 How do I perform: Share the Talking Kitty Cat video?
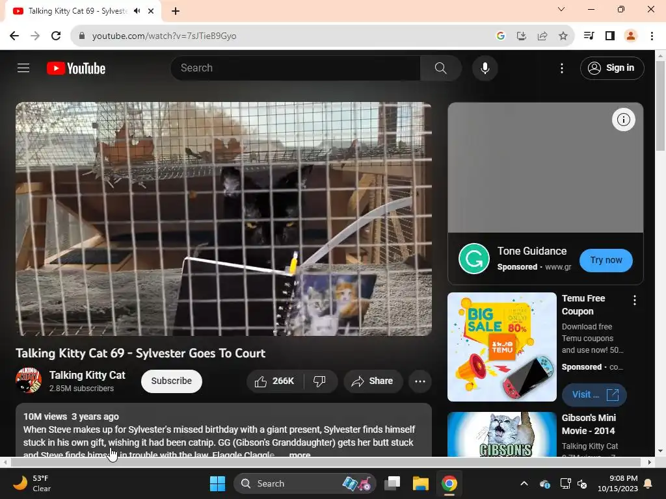(373, 381)
